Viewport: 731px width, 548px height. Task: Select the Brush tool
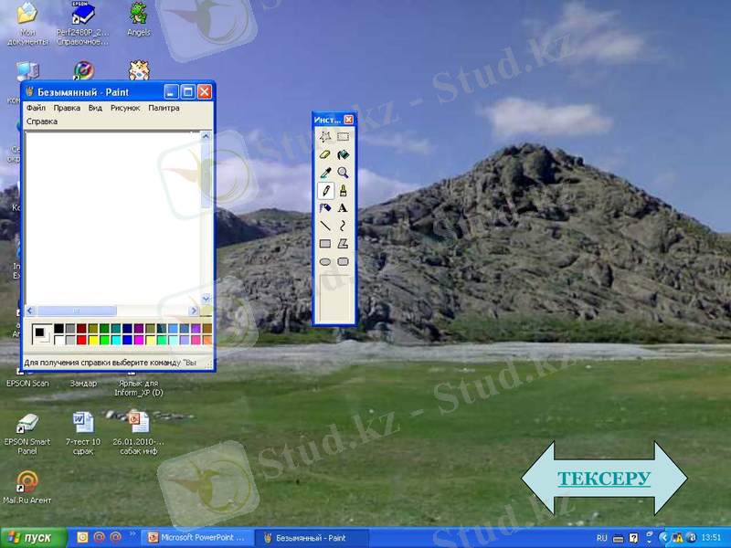(x=343, y=190)
